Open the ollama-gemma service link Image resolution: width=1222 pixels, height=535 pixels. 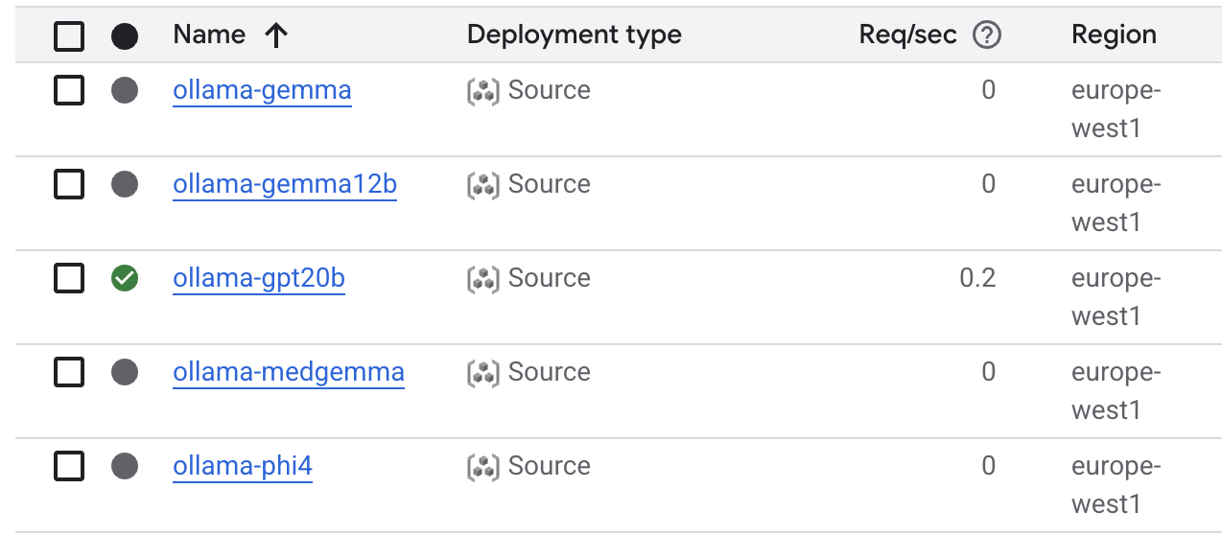click(262, 90)
